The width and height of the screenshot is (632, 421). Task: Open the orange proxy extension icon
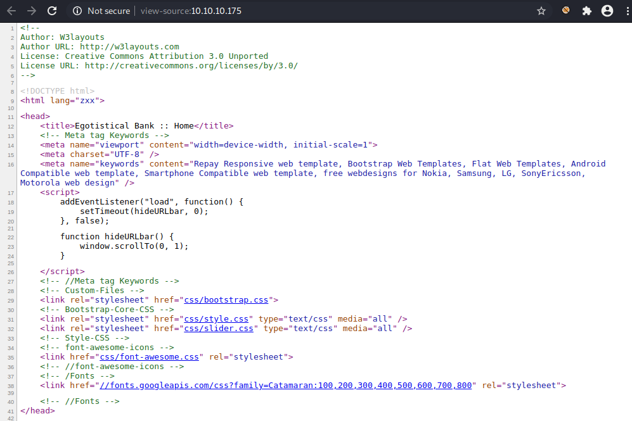pos(566,11)
